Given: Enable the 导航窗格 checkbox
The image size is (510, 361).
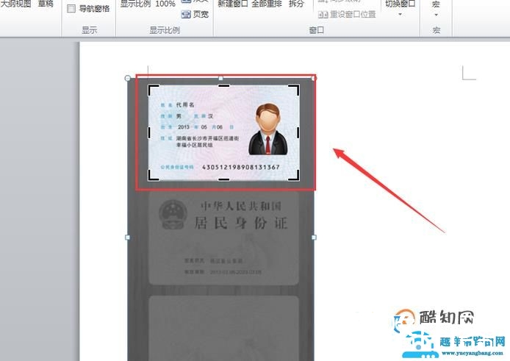Looking at the screenshot, I should tap(71, 9).
